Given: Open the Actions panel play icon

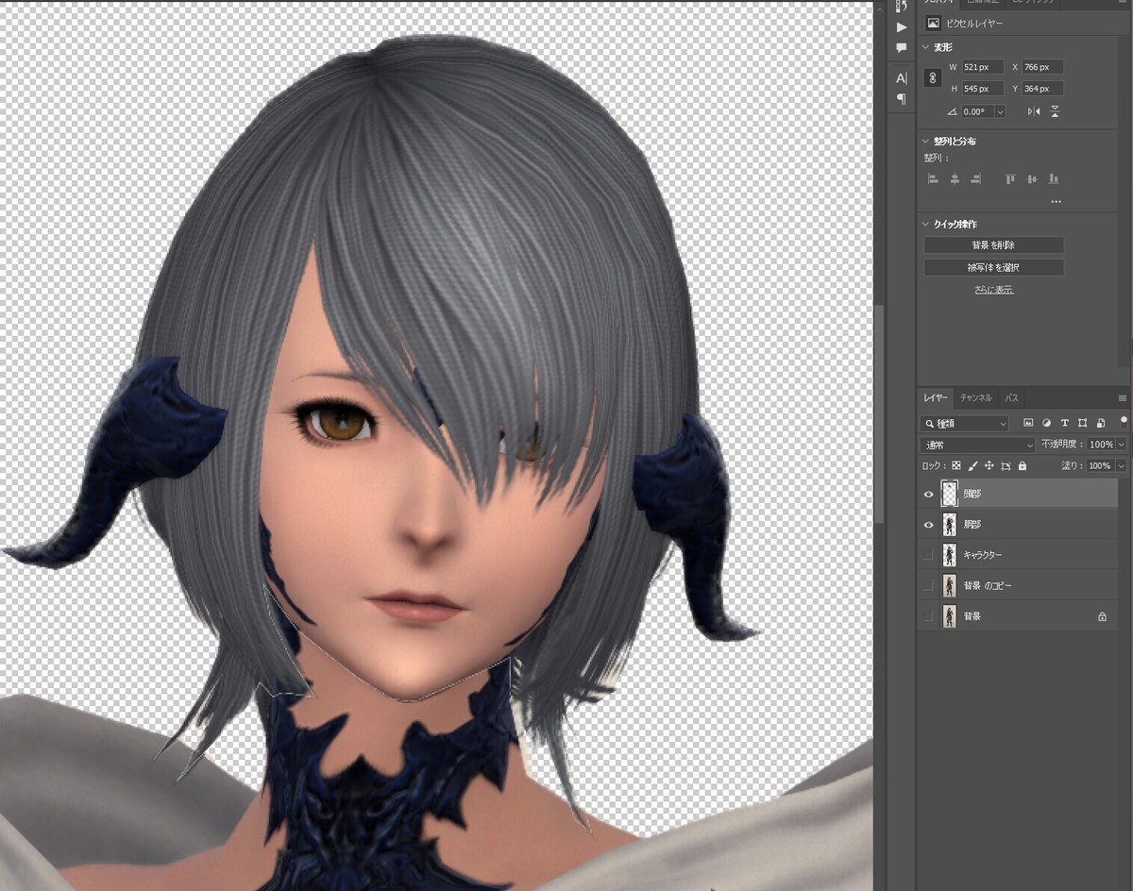Looking at the screenshot, I should (902, 27).
